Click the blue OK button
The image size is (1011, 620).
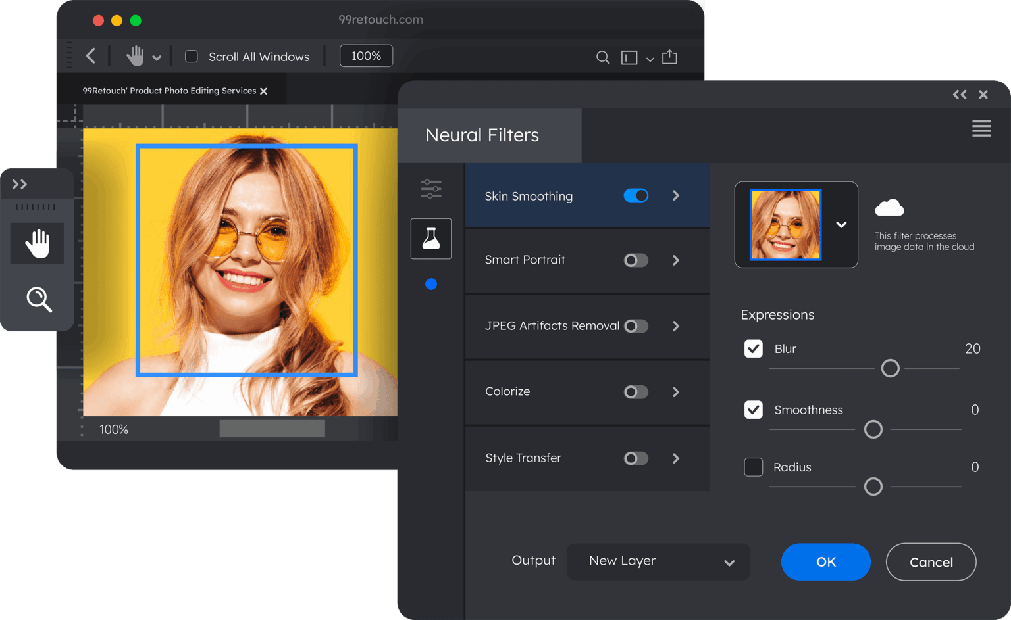[825, 562]
